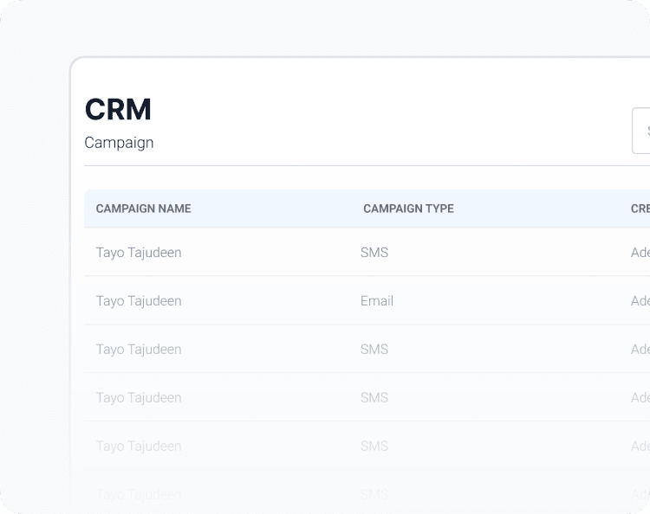650x514 pixels.
Task: Click the Campaign subtitle label
Action: 119,143
